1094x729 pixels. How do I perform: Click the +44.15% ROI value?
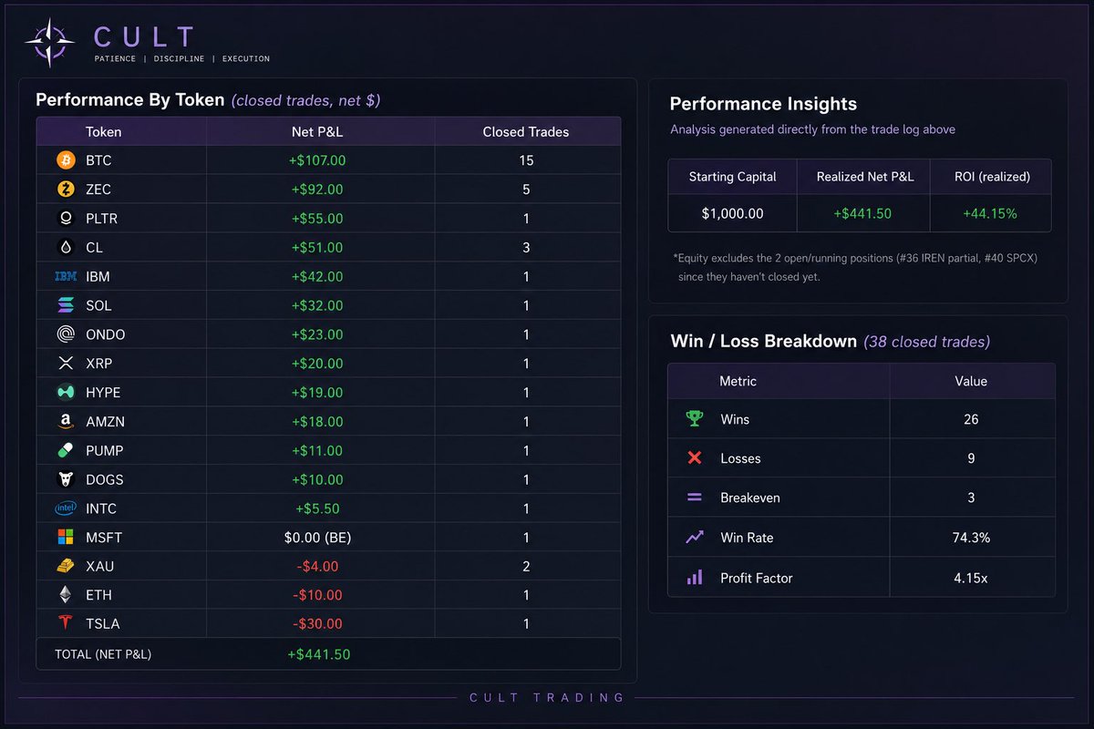pos(992,213)
